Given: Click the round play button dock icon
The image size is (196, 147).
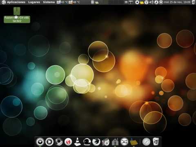Looking at the screenshot, I should (x=49, y=142).
